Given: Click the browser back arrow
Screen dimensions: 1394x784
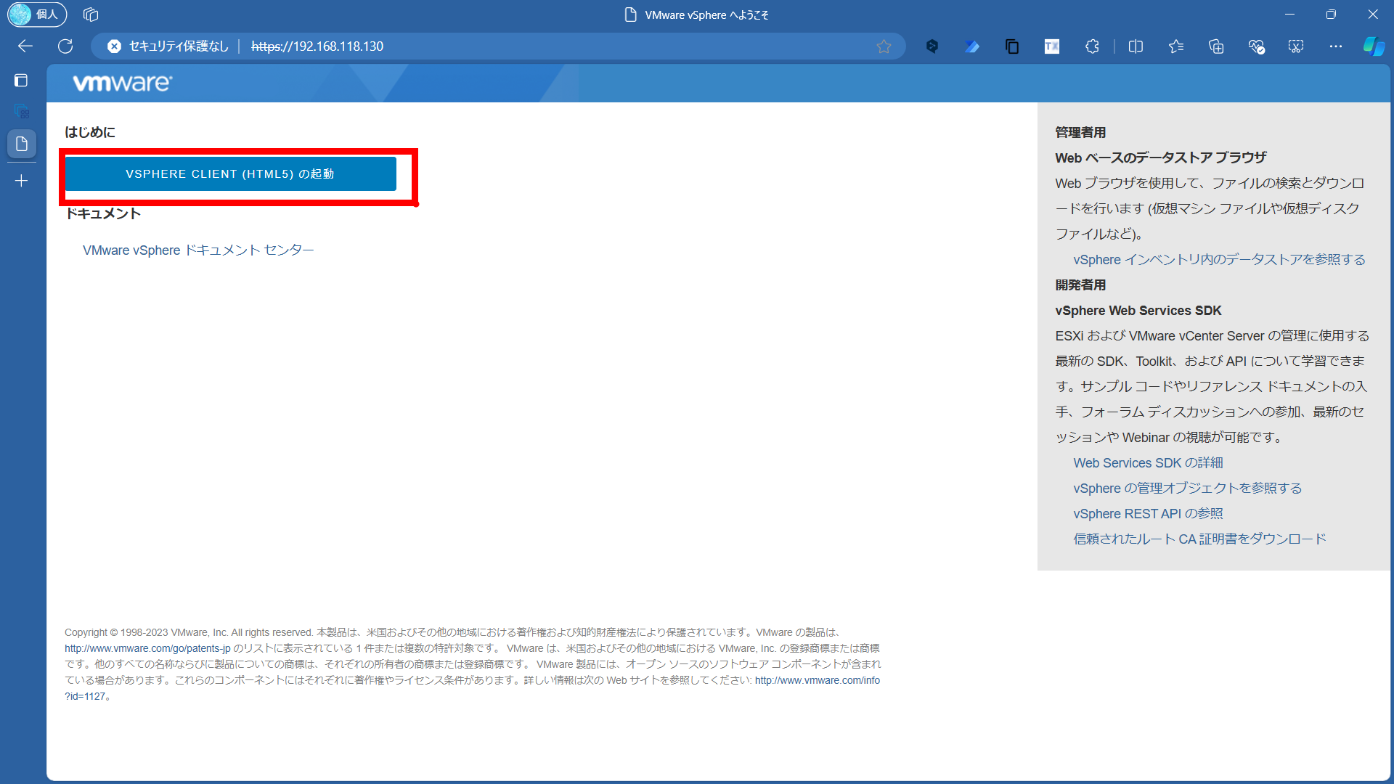Looking at the screenshot, I should 25,46.
